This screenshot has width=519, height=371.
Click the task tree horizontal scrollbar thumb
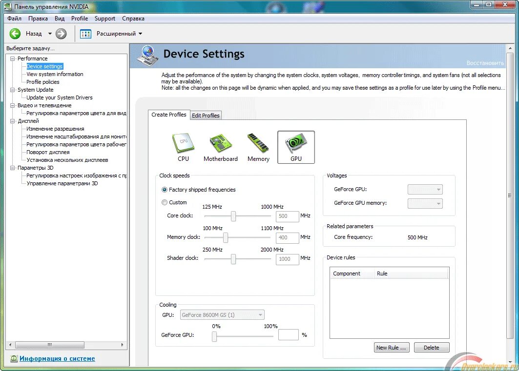point(50,345)
